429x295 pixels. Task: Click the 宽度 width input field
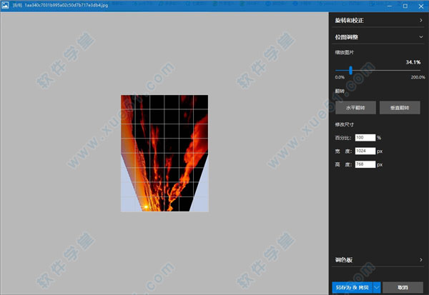click(365, 151)
